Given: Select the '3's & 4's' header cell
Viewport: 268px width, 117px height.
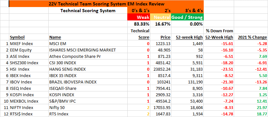Looking at the screenshot, I should (x=187, y=11).
